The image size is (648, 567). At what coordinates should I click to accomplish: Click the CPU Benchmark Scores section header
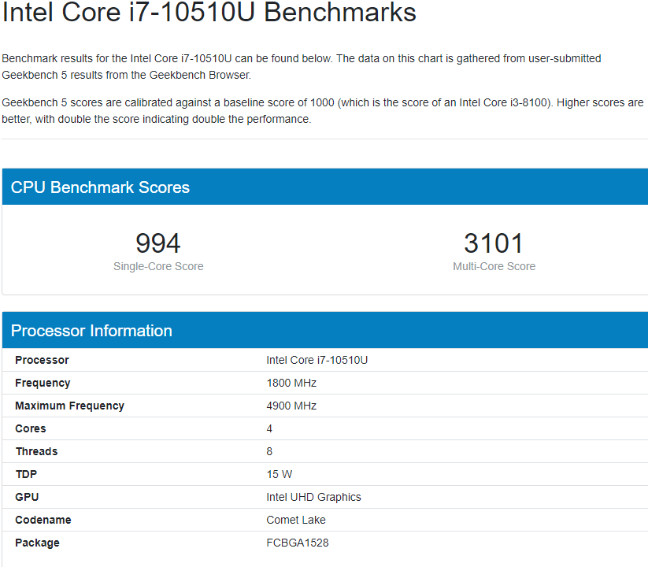point(100,187)
